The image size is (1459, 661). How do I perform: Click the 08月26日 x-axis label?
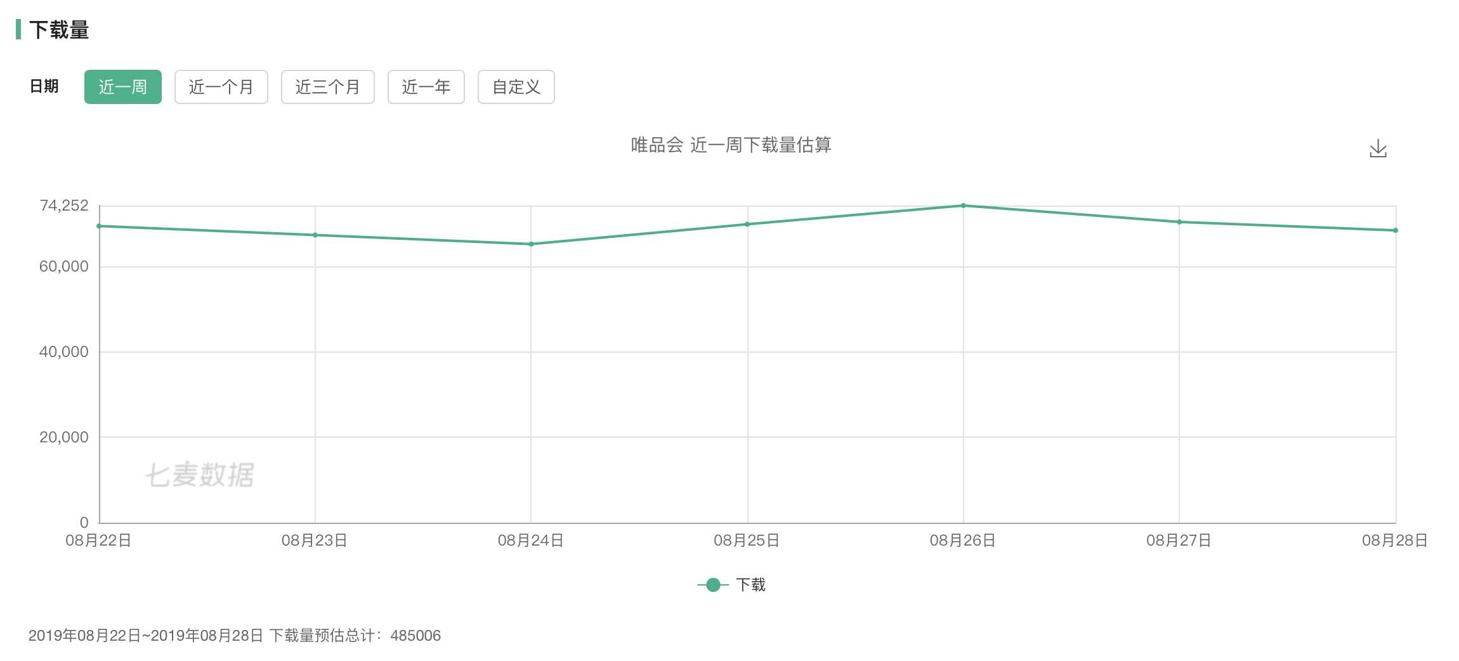(962, 540)
